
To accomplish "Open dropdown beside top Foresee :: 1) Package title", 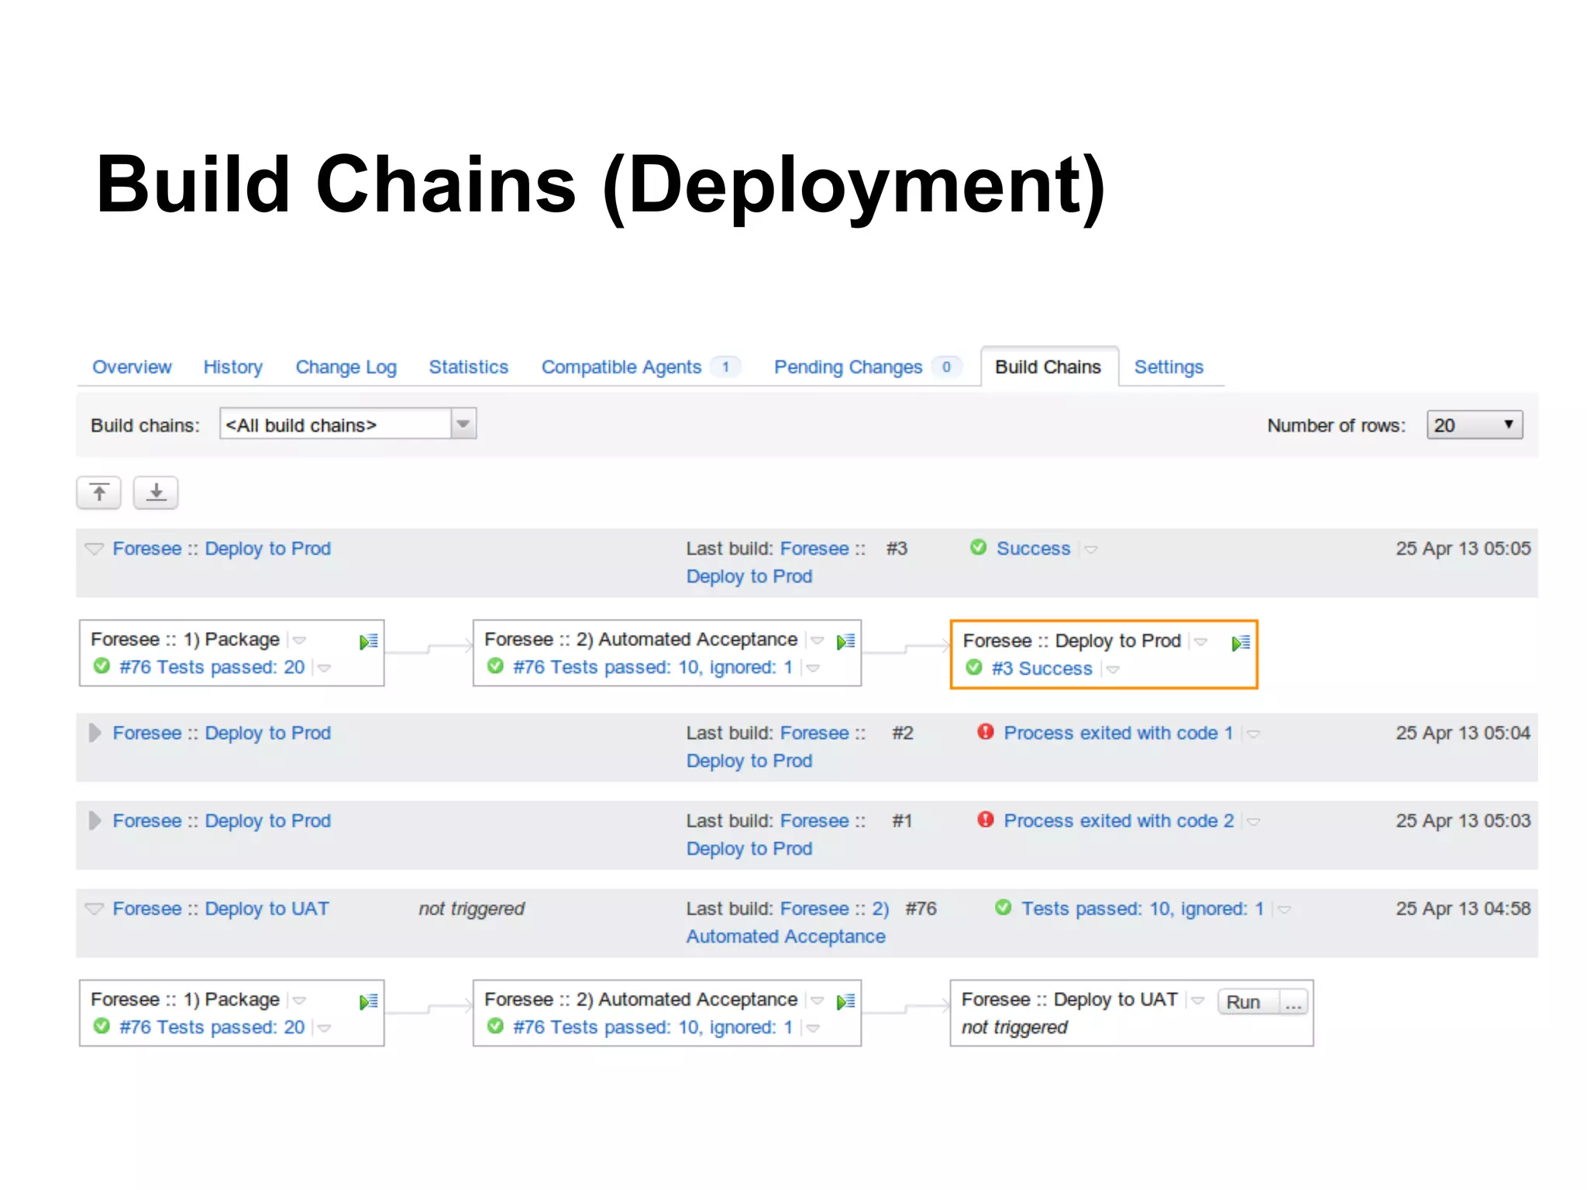I will (300, 640).
